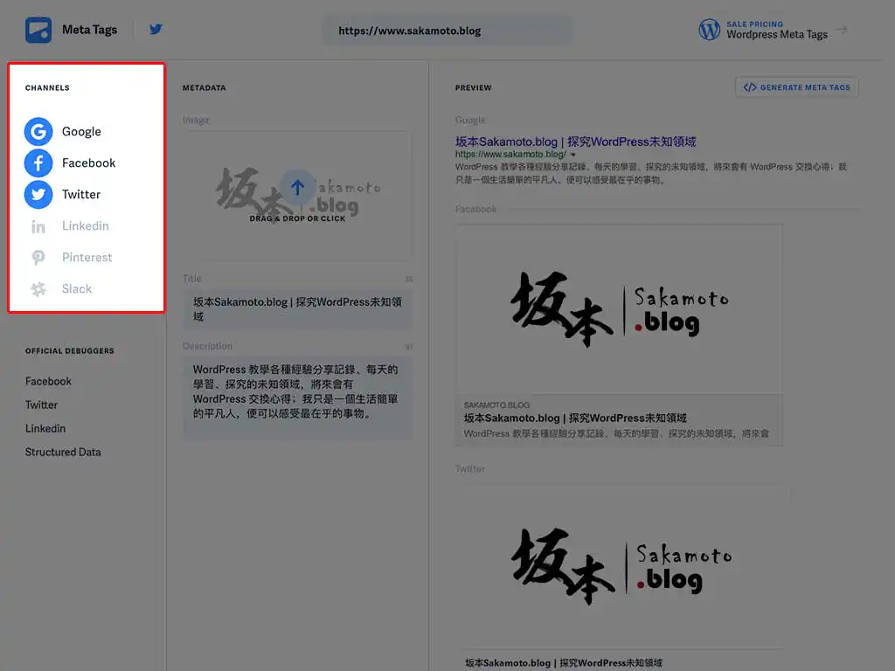Click the Generate Meta Tags button
This screenshot has width=895, height=671.
(797, 87)
